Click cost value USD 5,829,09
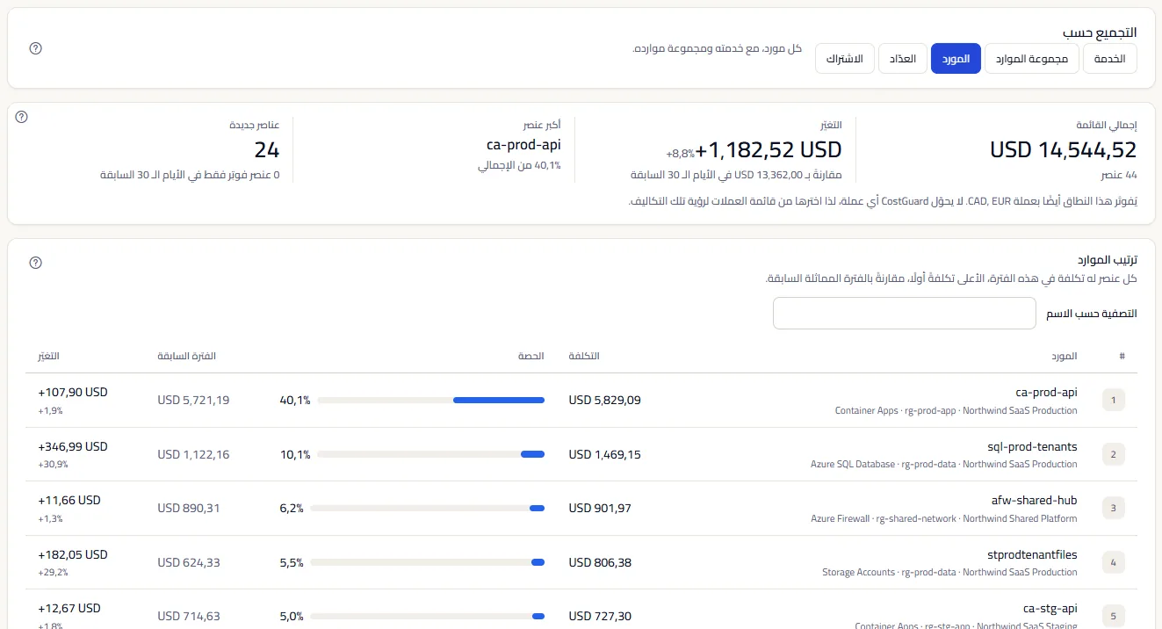 click(x=605, y=401)
